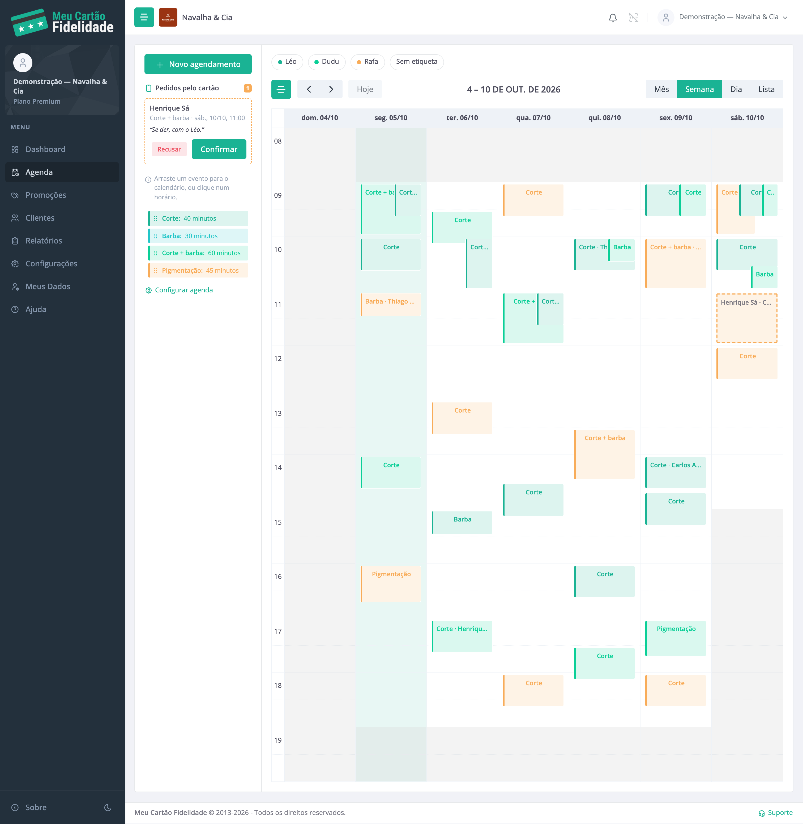
Task: Open Clientes in the sidebar
Action: pos(62,218)
